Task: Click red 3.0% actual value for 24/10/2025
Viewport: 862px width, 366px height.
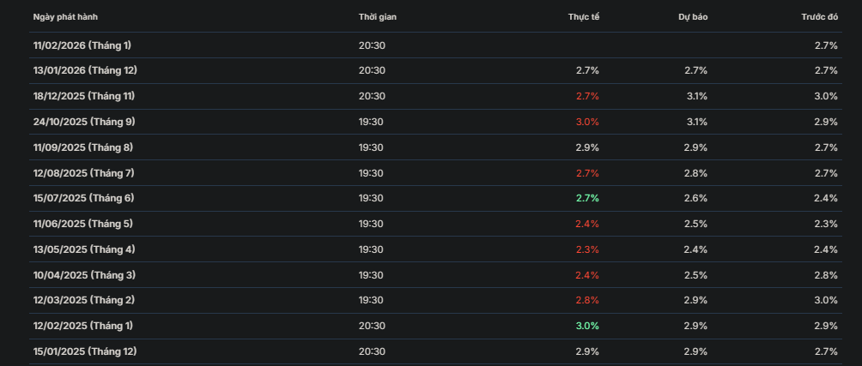Action: 587,122
